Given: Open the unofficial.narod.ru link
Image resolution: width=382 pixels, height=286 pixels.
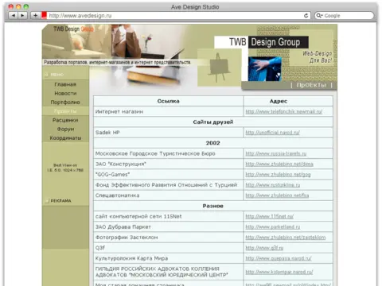Looking at the screenshot, I should [x=272, y=133].
